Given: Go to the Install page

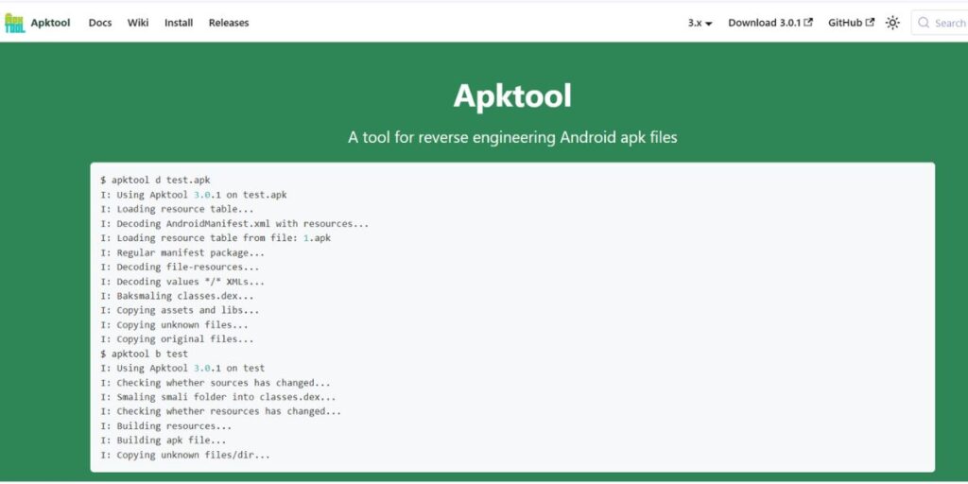Looking at the screenshot, I should [x=179, y=23].
